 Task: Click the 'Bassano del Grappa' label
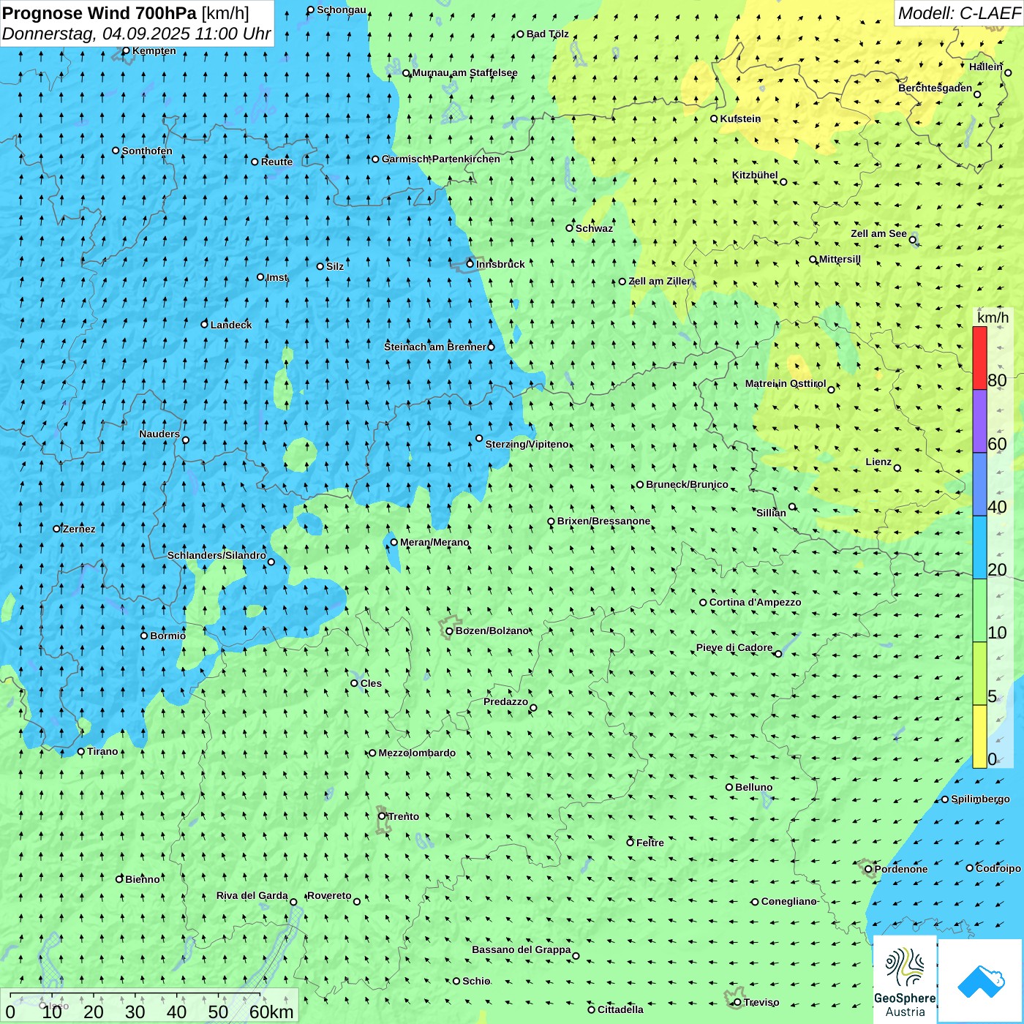tap(522, 949)
